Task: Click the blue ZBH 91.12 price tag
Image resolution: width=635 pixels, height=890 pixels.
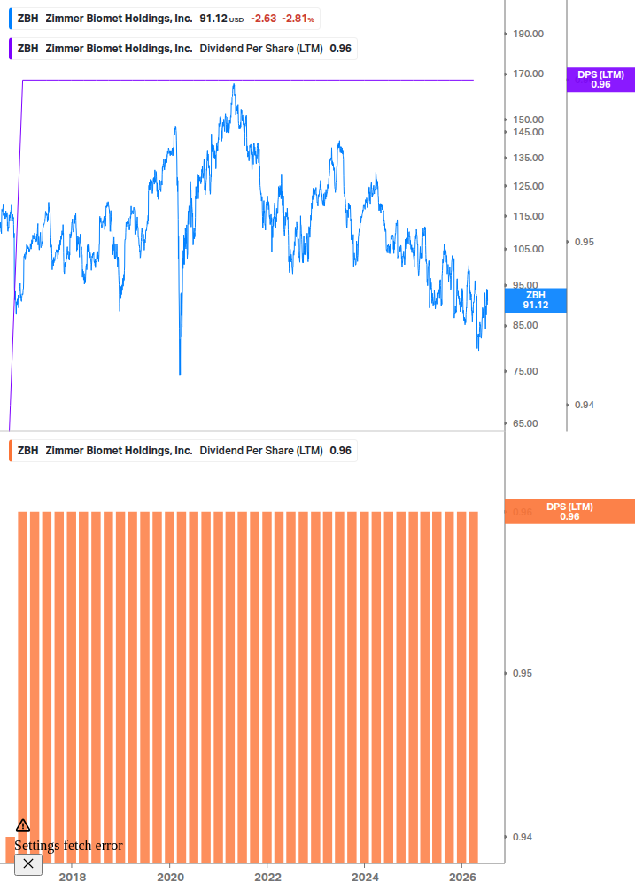Action: 535,300
